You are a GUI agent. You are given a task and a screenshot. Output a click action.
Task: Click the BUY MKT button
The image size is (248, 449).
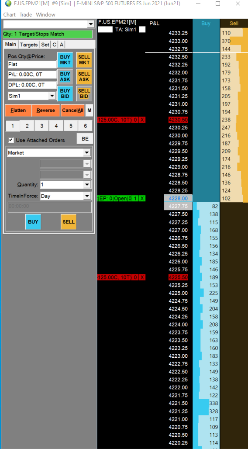tap(65, 59)
